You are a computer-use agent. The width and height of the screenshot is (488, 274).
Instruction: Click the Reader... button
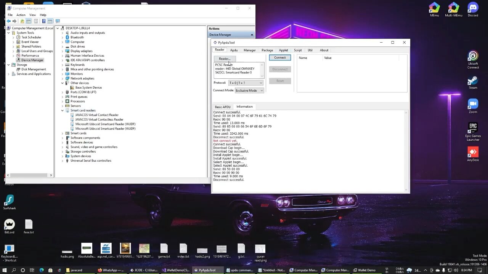(225, 59)
